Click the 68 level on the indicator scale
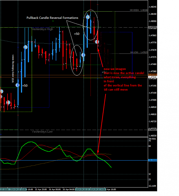Image resolution: width=179 pixels, height=196 pixels. tap(150, 146)
